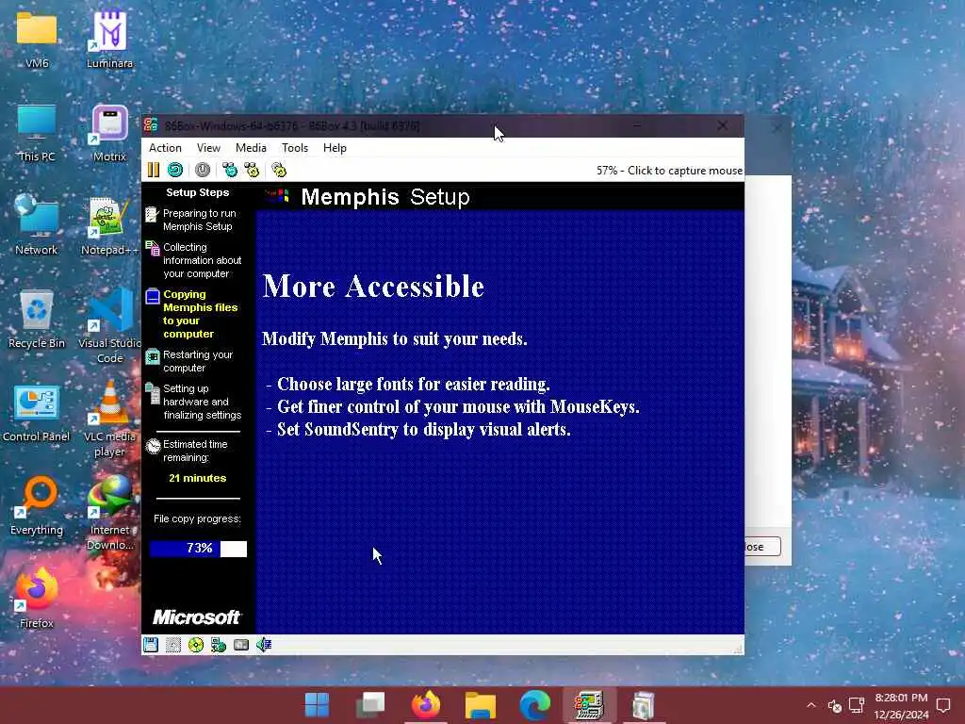Image resolution: width=965 pixels, height=724 pixels.
Task: Select the VM6 folder on desktop
Action: [37, 40]
